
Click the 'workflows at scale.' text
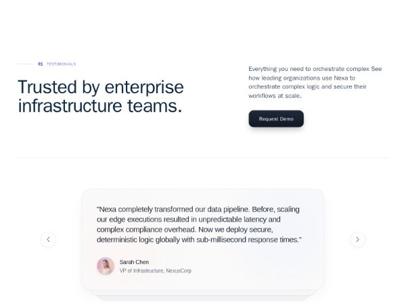click(x=275, y=95)
